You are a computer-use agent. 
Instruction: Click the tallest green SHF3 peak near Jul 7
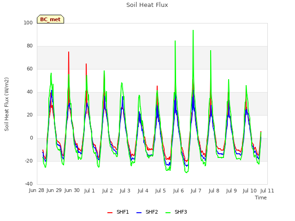pyautogui.click(x=193, y=30)
